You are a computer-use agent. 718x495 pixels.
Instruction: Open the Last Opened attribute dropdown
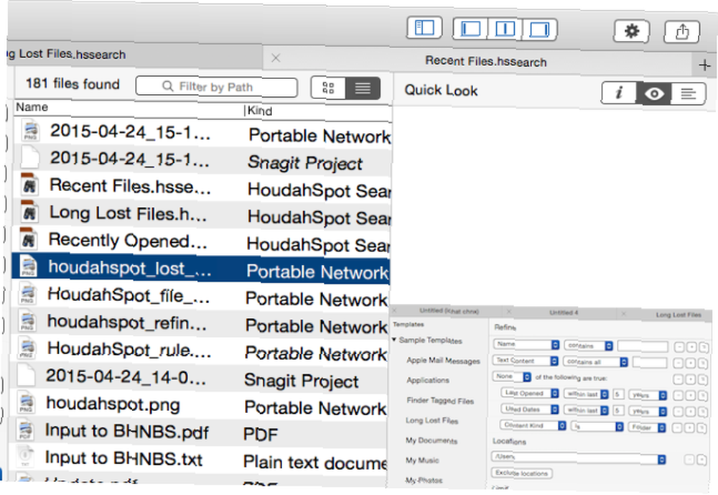pos(530,393)
